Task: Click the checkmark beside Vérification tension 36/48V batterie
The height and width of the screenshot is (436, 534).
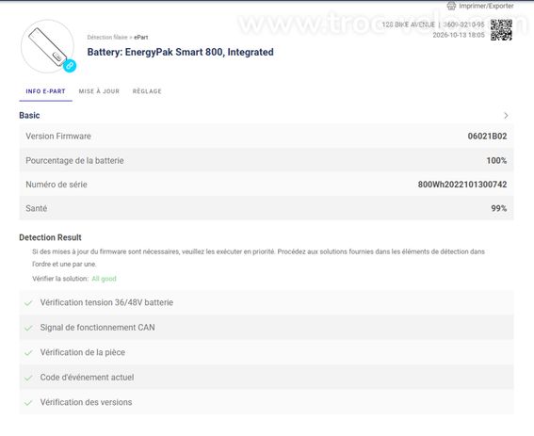Action: point(28,303)
